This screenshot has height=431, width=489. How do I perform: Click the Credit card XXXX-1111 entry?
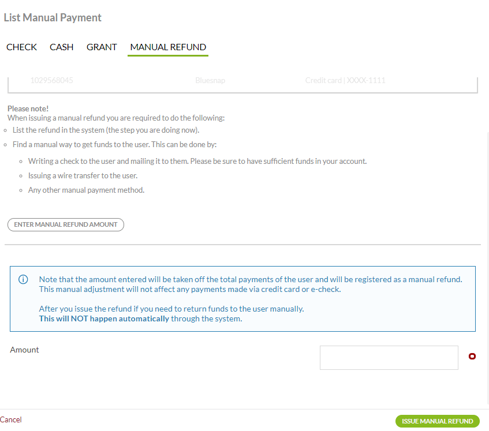[345, 81]
